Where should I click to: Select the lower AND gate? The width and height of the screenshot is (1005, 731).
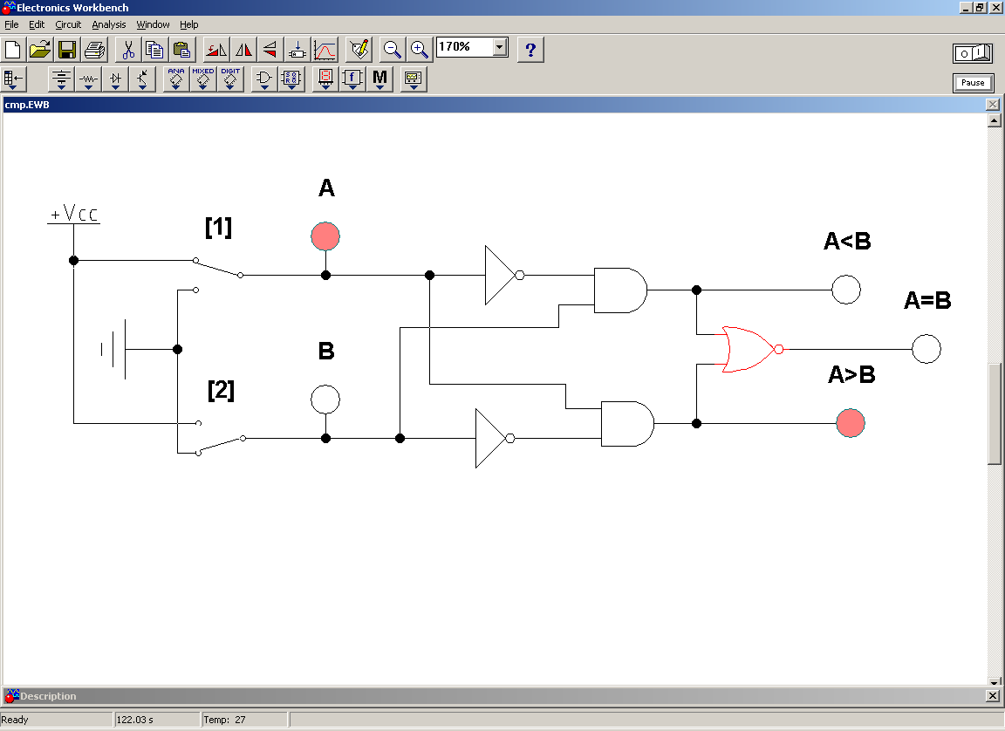[x=627, y=423]
